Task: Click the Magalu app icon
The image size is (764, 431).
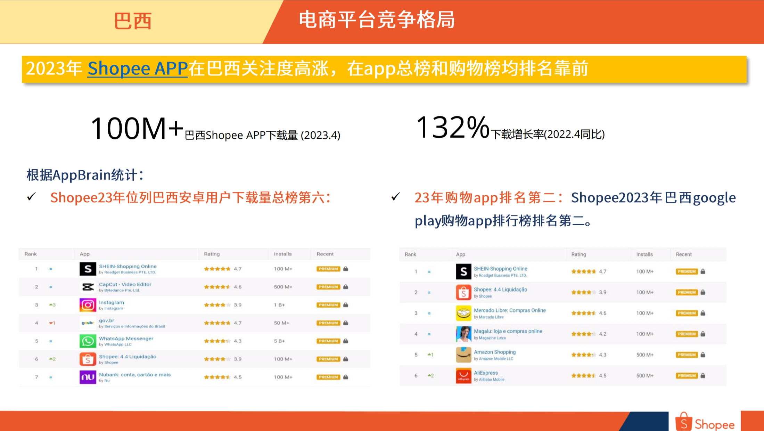Action: point(464,334)
